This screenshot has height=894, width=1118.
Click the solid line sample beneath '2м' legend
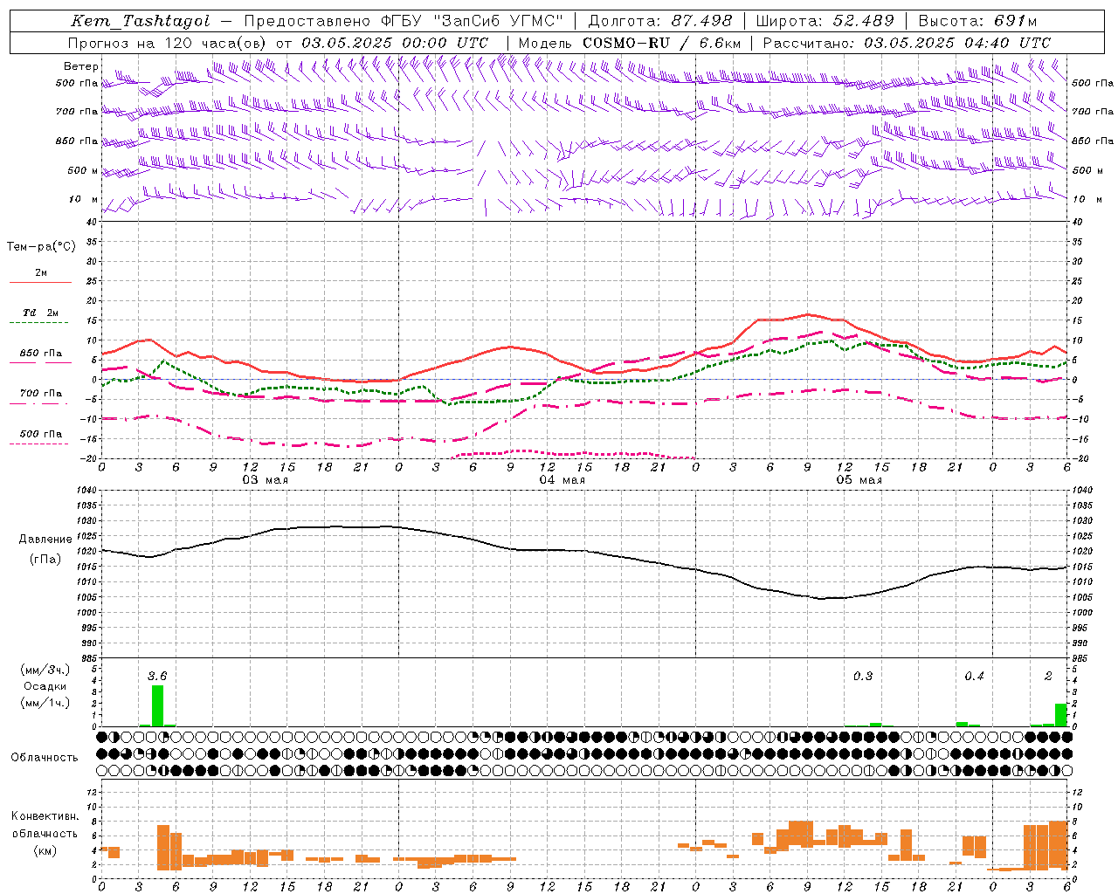click(40, 283)
